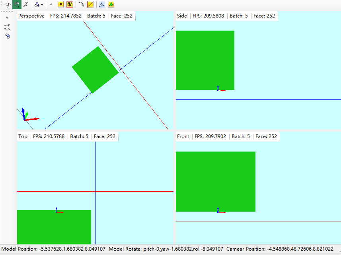This screenshot has height=255, width=341.
Task: Click the Side viewport label
Action: click(182, 16)
